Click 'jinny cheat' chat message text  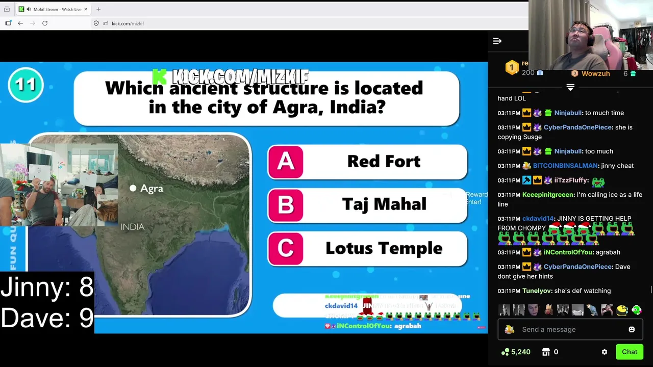click(x=617, y=166)
